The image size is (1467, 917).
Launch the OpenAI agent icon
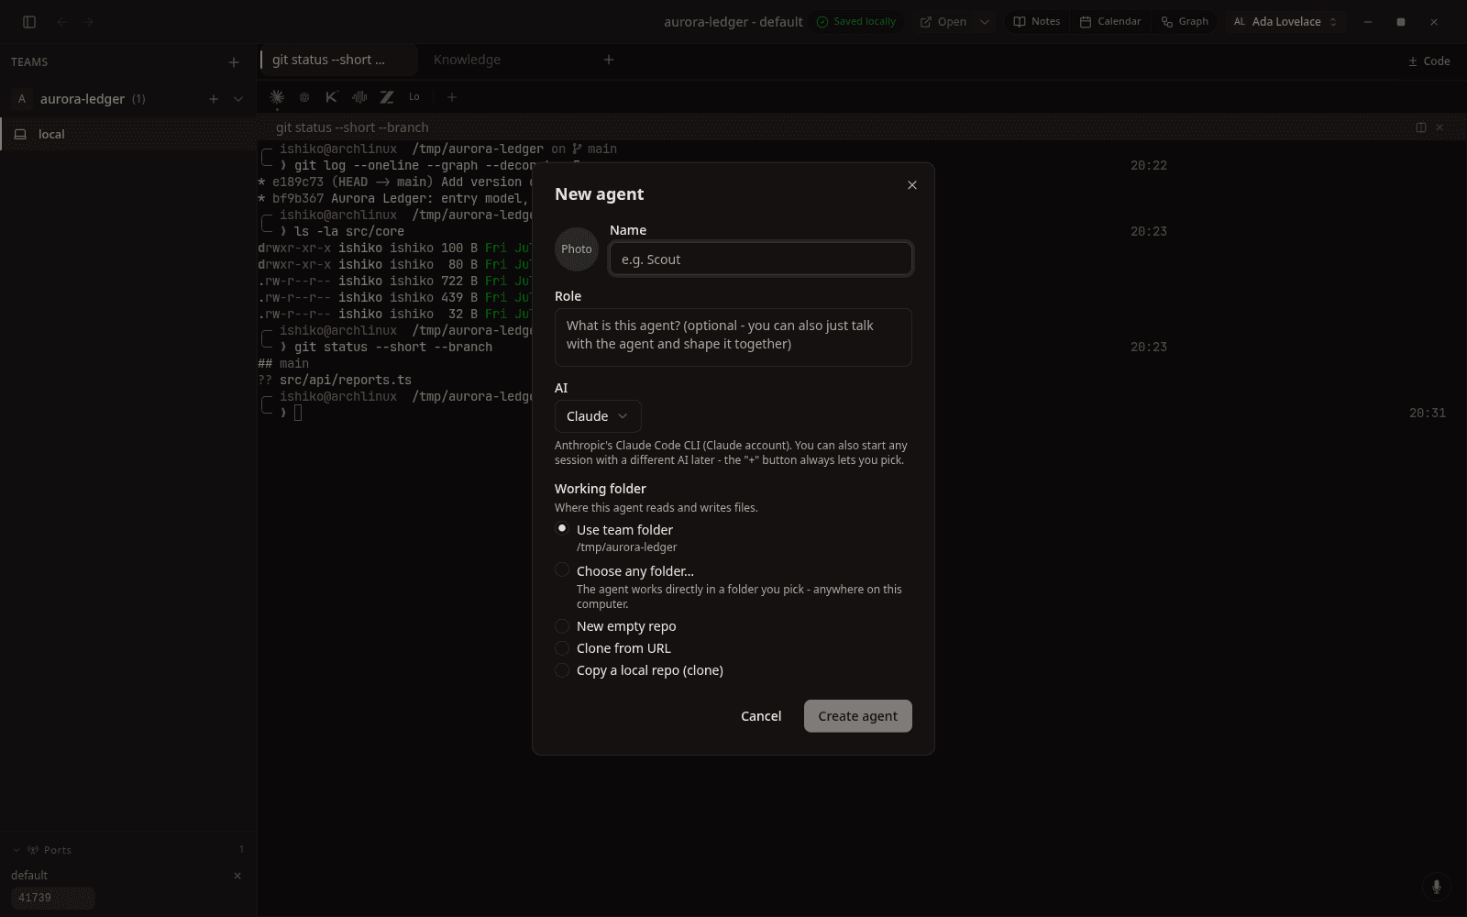[304, 97]
